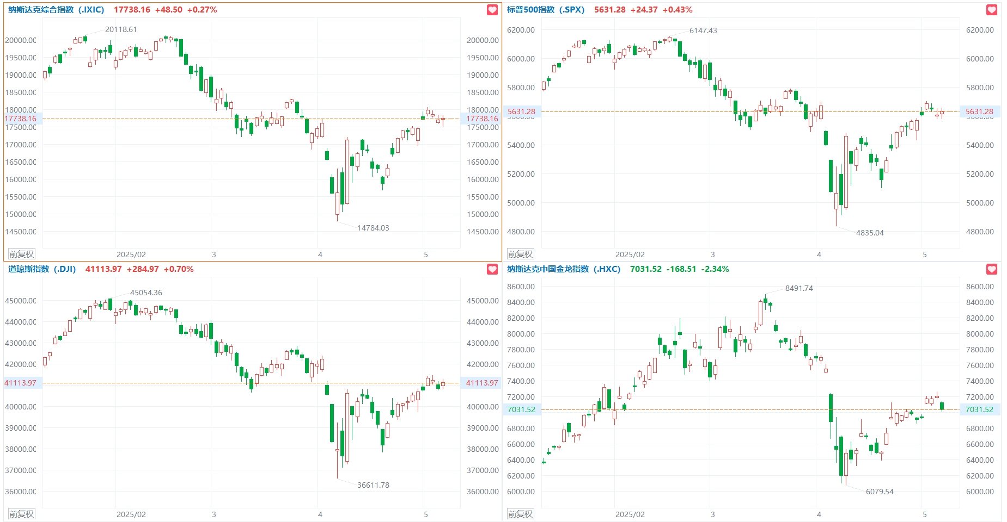The height and width of the screenshot is (522, 1007).
Task: Toggle favorite heart on Dow Jones chart
Action: click(x=492, y=269)
